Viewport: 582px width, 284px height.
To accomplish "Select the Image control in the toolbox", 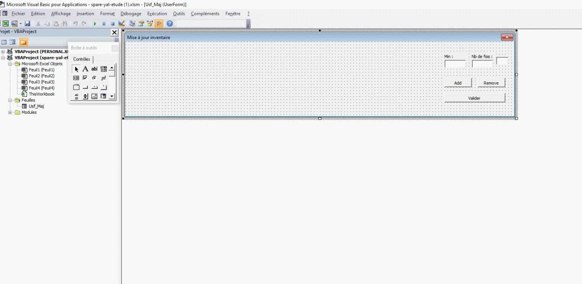I will pyautogui.click(x=94, y=96).
